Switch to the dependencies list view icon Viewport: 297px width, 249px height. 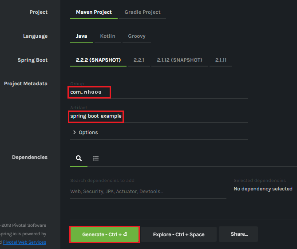95,158
